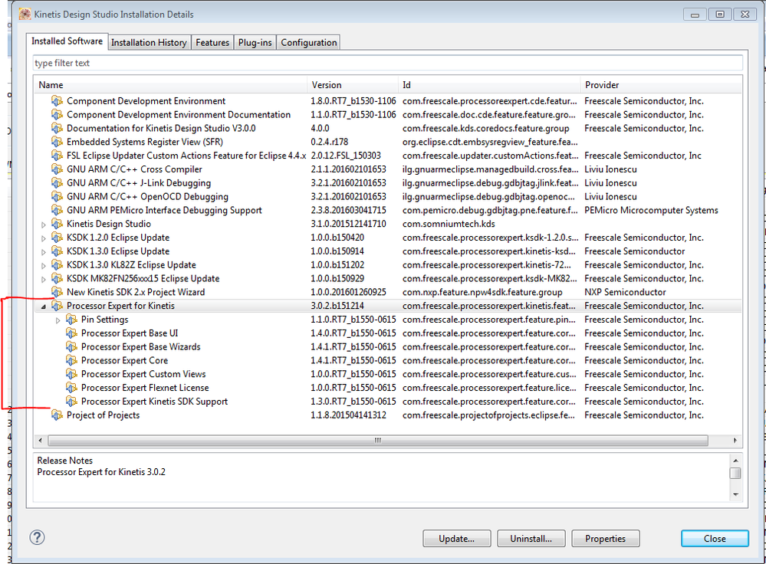Select version 1.1.8.201504141312 cell

tap(348, 415)
